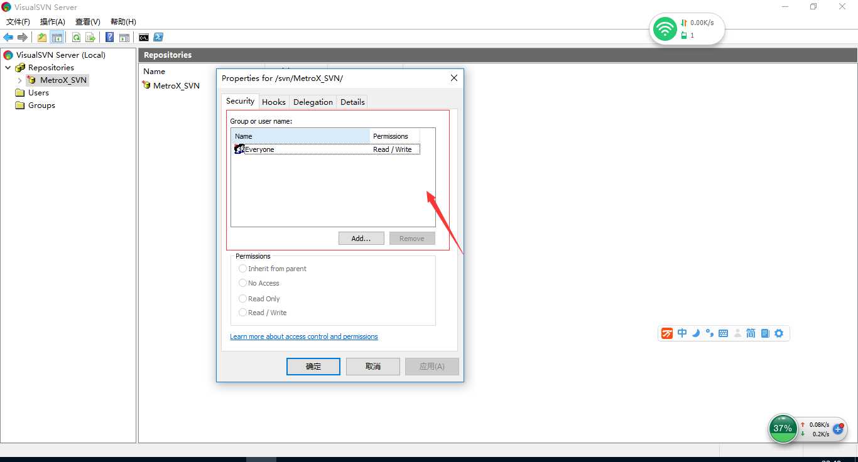This screenshot has height=462, width=858.
Task: Click the moon icon in the IME bar
Action: (696, 333)
